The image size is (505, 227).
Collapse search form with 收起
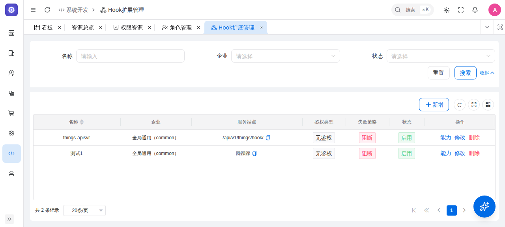487,73
